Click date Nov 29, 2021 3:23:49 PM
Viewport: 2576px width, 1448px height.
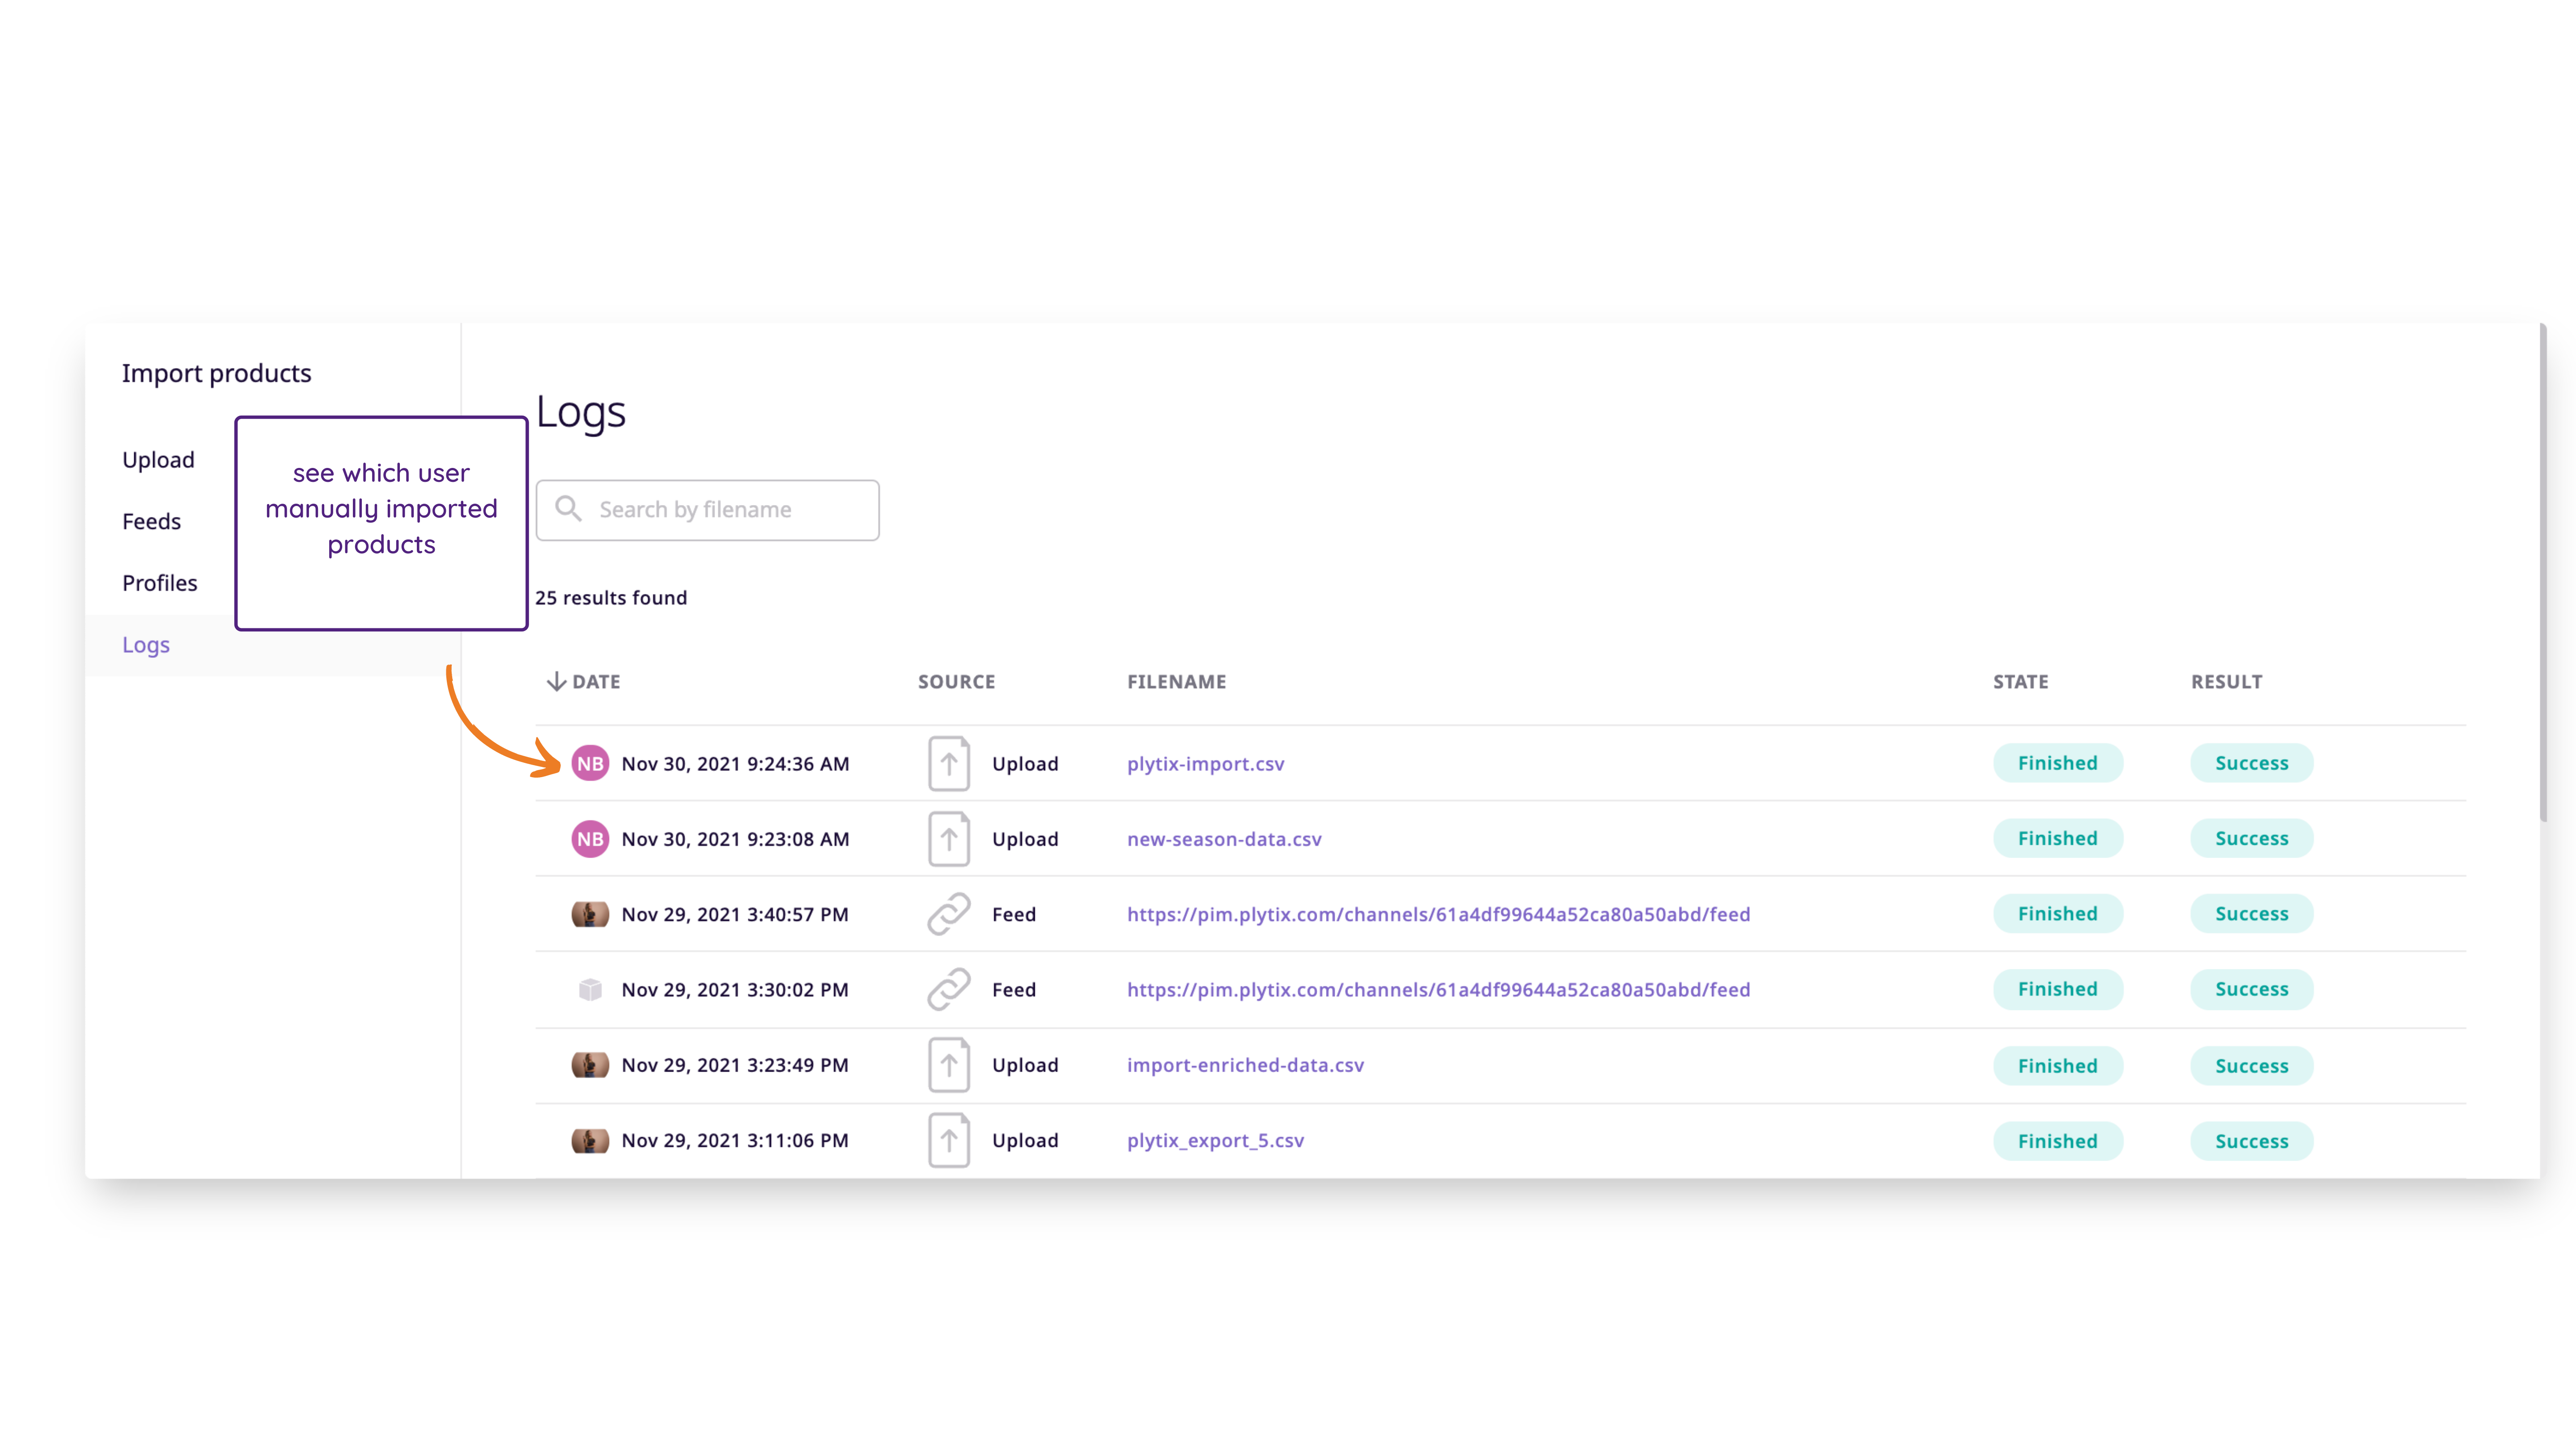coord(735,1065)
